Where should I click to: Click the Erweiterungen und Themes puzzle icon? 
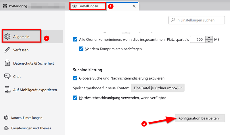[6, 128]
